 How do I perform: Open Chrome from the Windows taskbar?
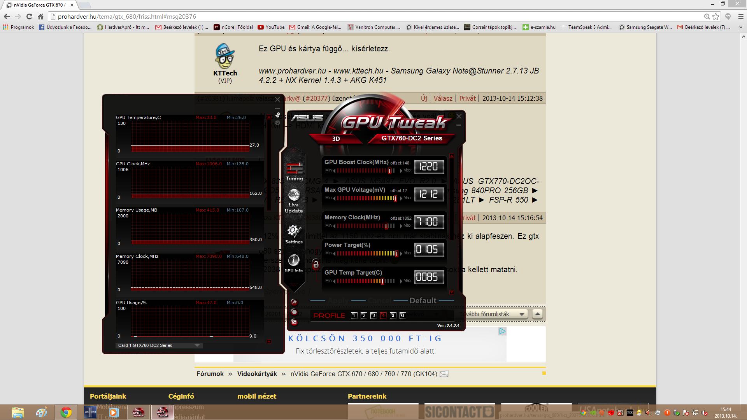point(66,412)
